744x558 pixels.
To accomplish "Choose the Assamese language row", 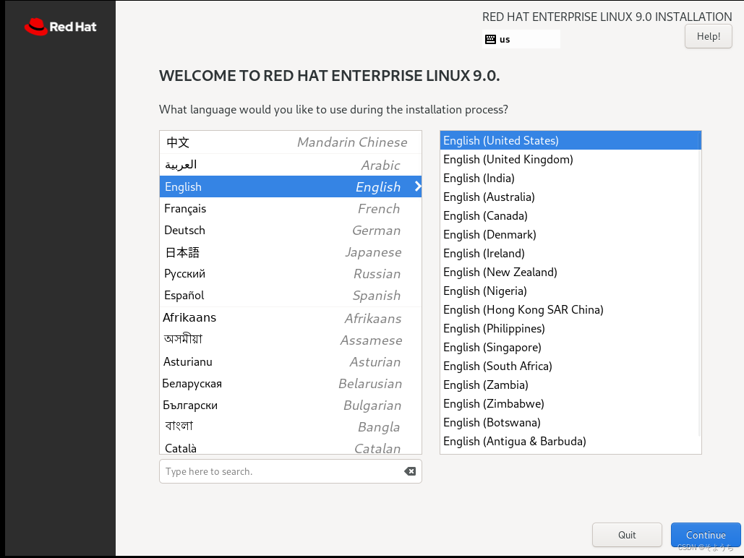I will [x=291, y=340].
